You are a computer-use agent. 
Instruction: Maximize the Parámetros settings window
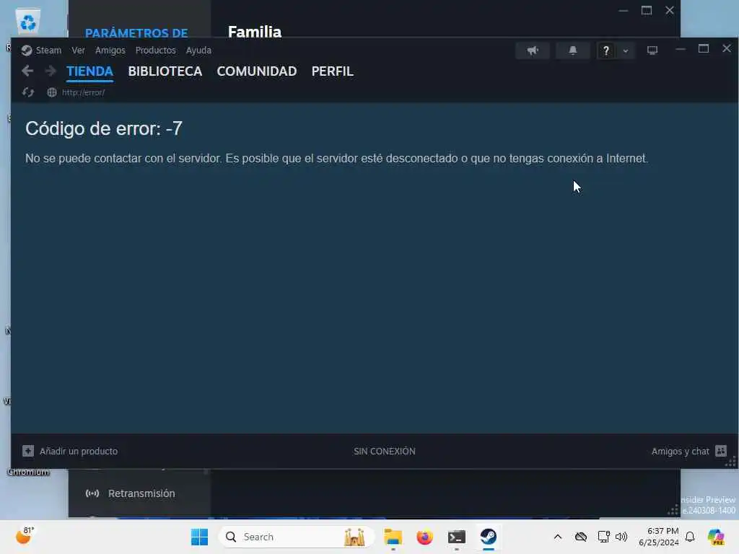(x=647, y=10)
